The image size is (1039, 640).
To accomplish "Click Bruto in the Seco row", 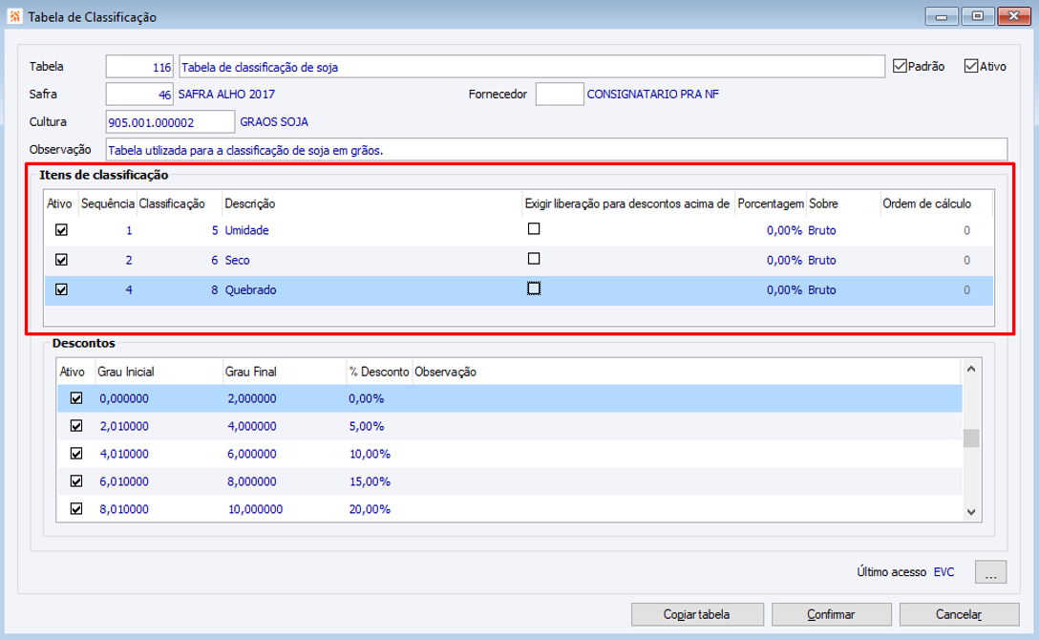I will click(x=821, y=260).
